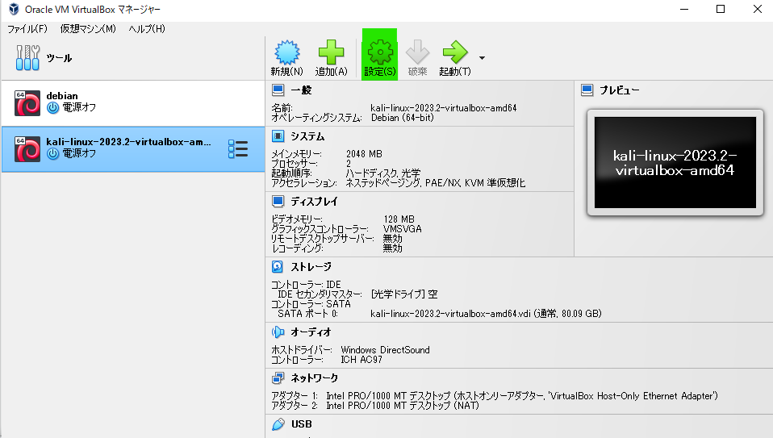Click the 'ICH AC97' audio controller value
The image size is (773, 438).
click(361, 360)
